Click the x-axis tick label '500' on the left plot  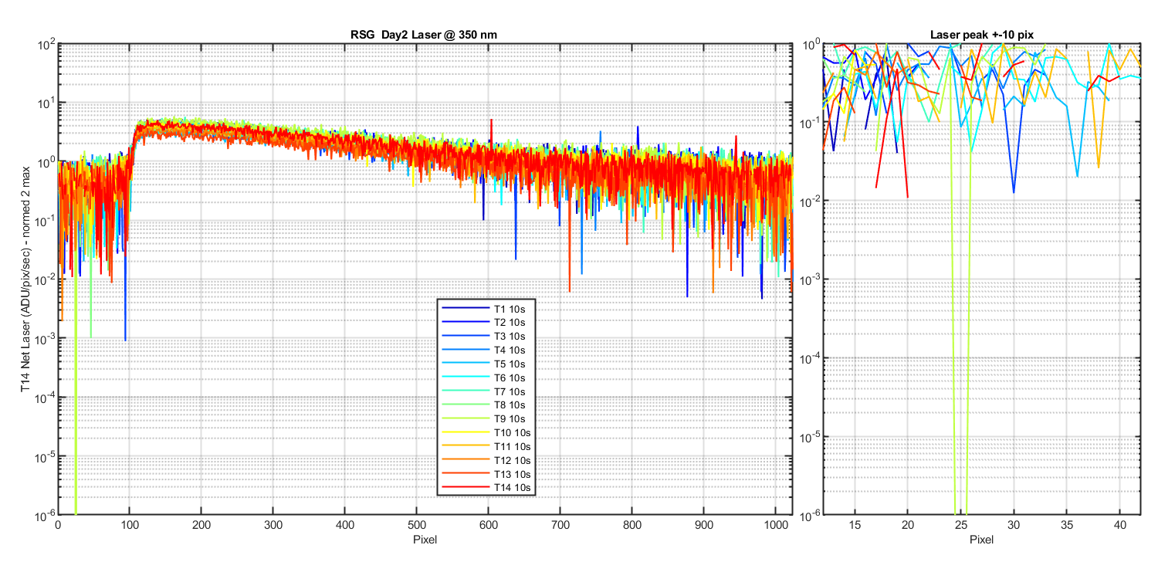click(x=417, y=525)
